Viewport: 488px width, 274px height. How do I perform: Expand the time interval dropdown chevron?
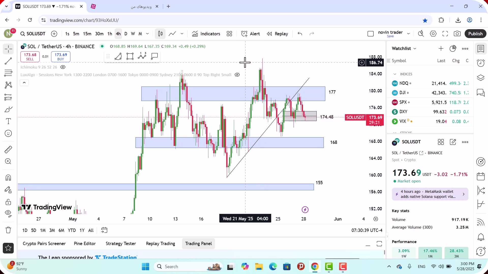pos(147,34)
